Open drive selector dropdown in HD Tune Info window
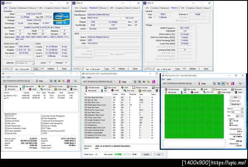The height and width of the screenshot is (167, 248). point(18,81)
